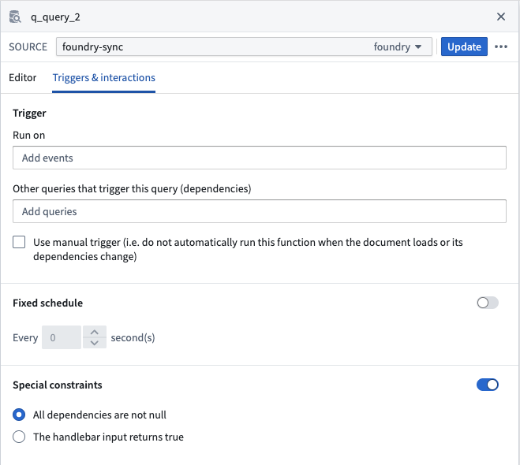Click the Add events field
Viewport: 520px width, 465px height.
(260, 158)
